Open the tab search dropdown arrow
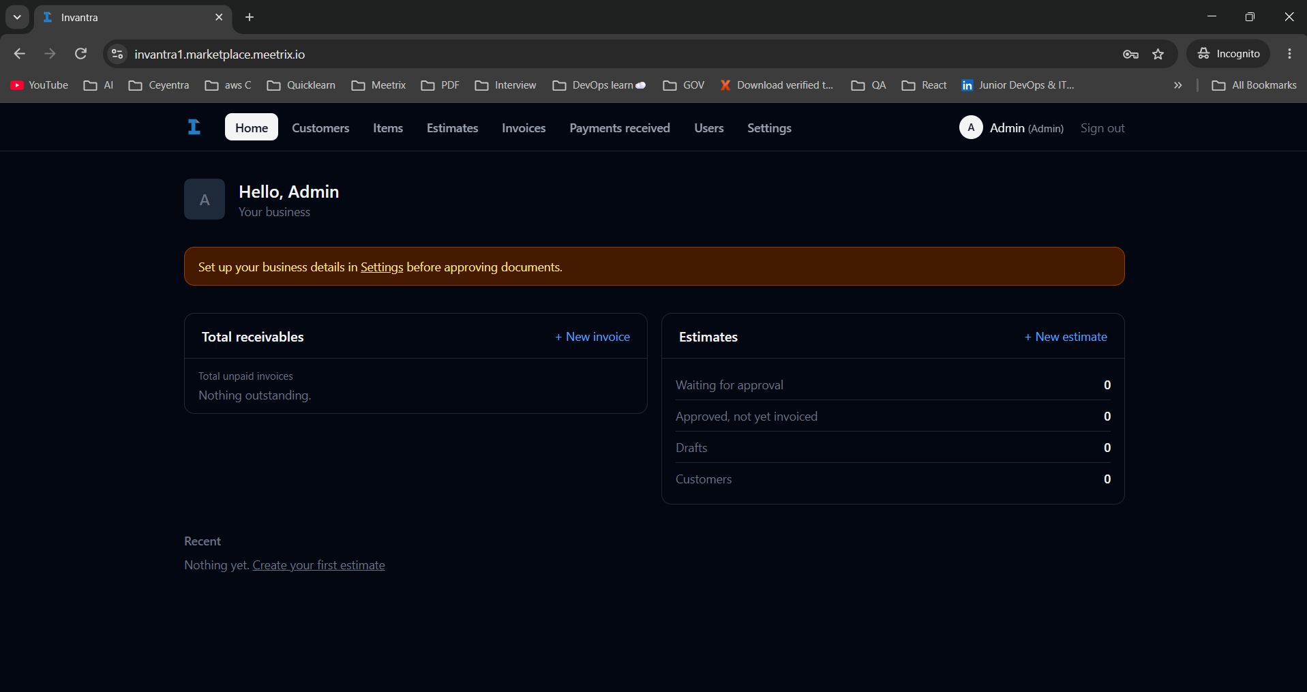 (17, 17)
